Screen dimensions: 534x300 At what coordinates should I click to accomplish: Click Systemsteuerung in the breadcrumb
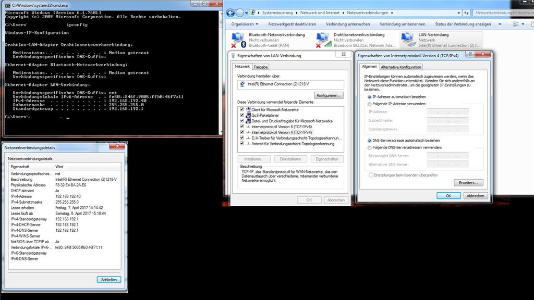277,13
